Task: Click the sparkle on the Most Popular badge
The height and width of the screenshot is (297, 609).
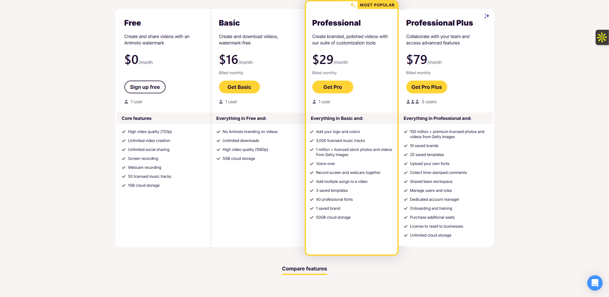Action: pos(353,5)
